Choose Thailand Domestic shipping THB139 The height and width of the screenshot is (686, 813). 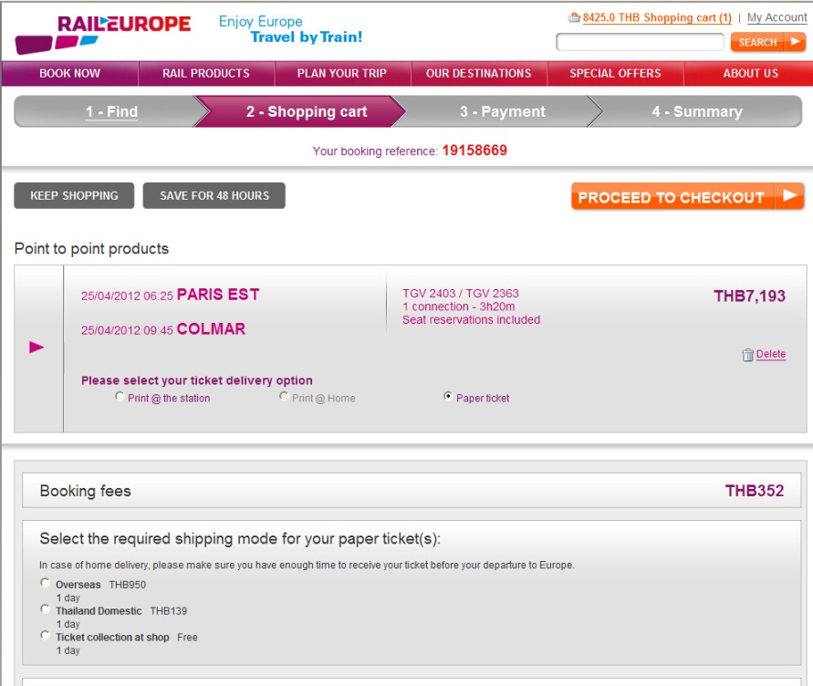(45, 609)
